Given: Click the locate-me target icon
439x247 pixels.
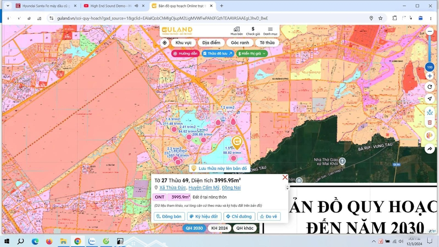Looking at the screenshot, I should click(165, 43).
